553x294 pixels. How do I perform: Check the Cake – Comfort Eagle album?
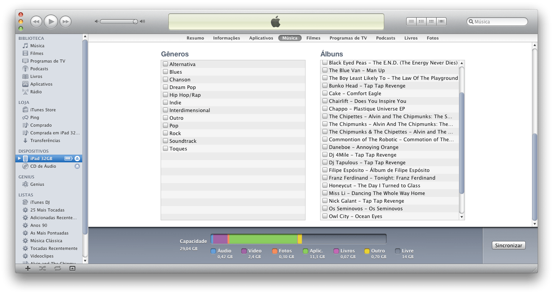tap(325, 93)
